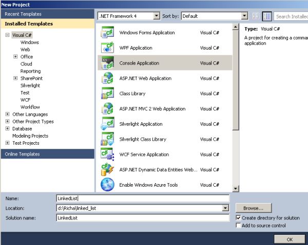The width and height of the screenshot is (308, 245).
Task: Switch to medium icons list view
Action: [267, 16]
